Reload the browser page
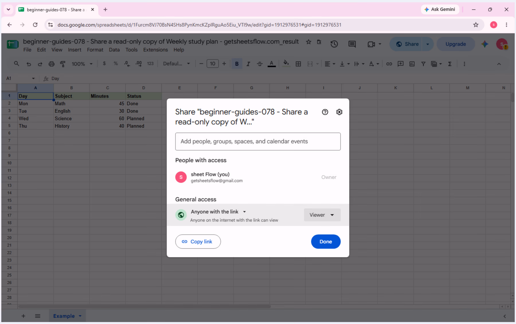516x324 pixels. (35, 25)
